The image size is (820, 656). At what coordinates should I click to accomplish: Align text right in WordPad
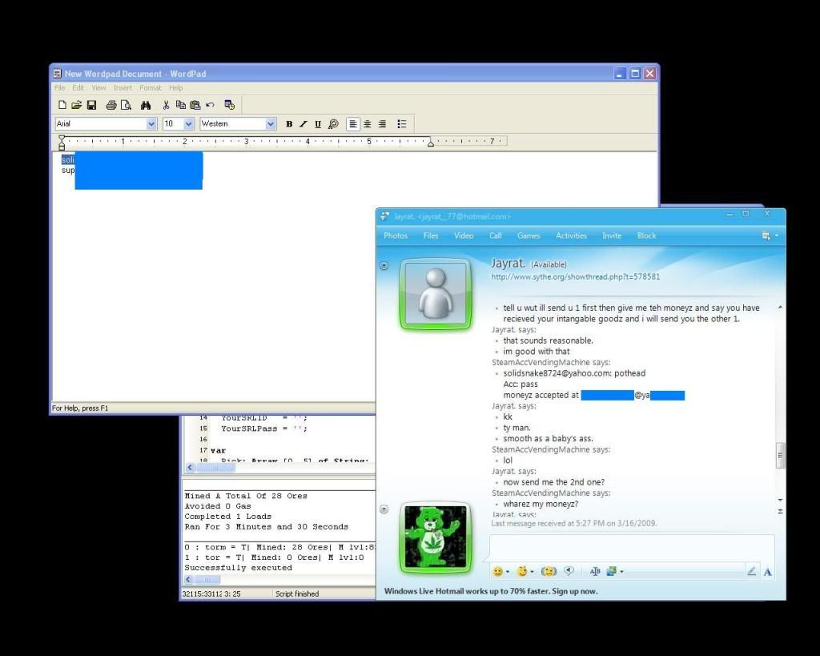click(x=382, y=124)
